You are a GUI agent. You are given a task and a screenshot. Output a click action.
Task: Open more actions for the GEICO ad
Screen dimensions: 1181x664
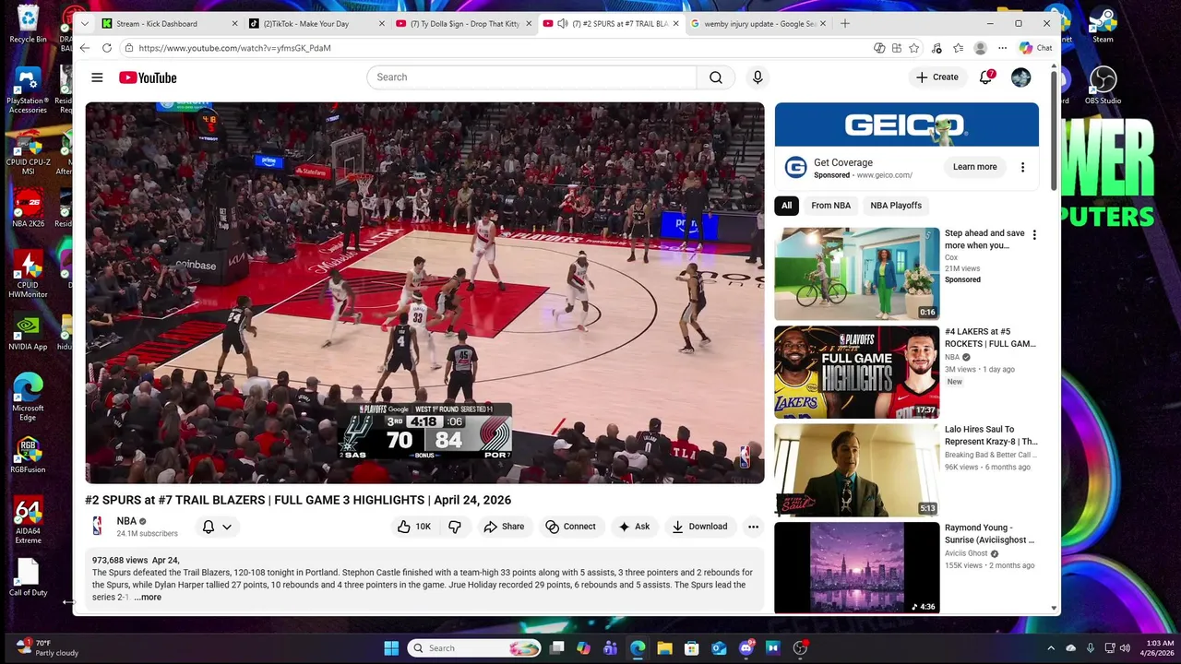1022,167
